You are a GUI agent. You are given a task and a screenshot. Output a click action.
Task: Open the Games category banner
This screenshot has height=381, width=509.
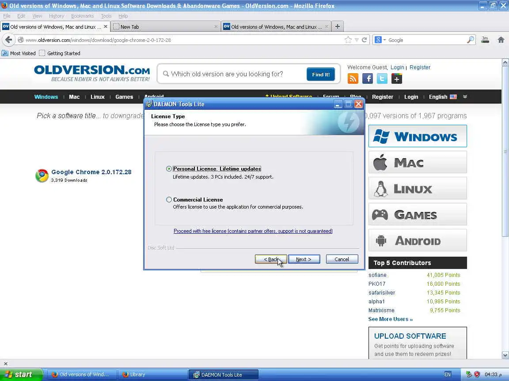pyautogui.click(x=418, y=214)
